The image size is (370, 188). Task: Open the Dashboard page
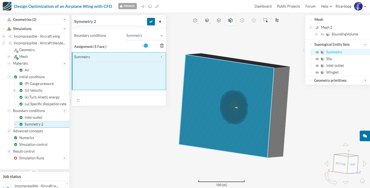click(x=263, y=6)
